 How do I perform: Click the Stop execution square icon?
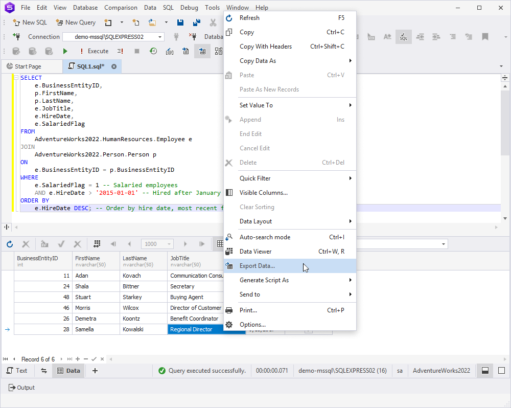pos(137,51)
